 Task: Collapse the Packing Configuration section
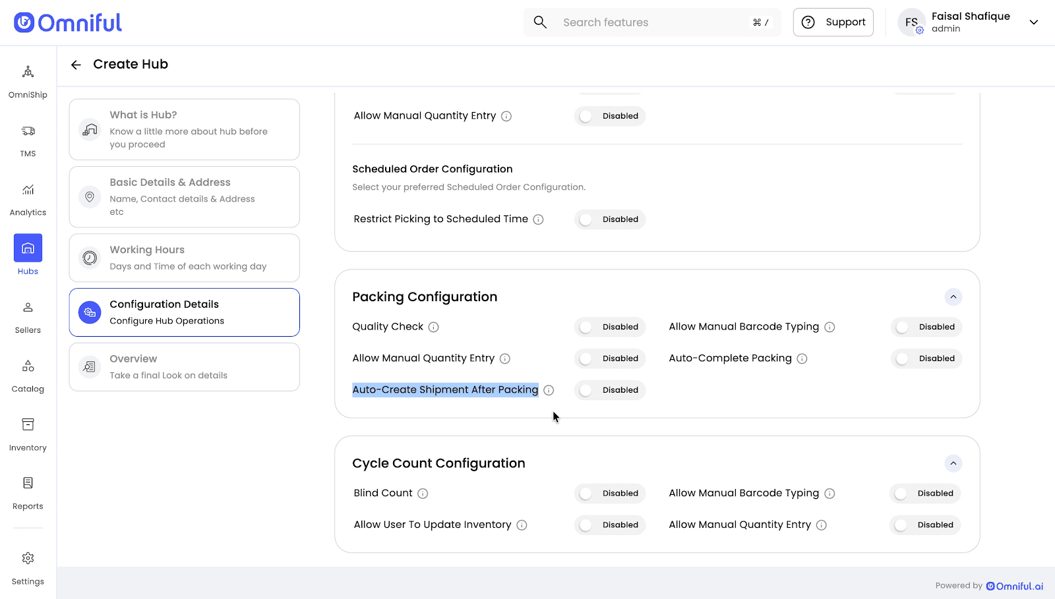point(953,297)
